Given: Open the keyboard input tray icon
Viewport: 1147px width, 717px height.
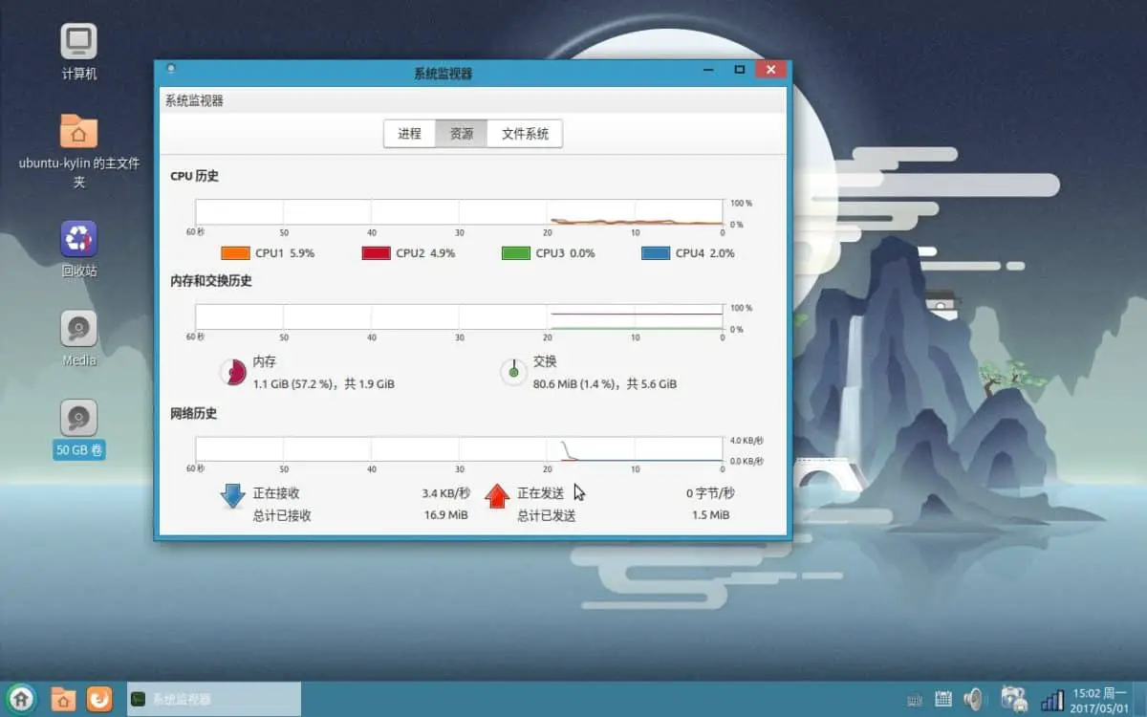Looking at the screenshot, I should [915, 700].
